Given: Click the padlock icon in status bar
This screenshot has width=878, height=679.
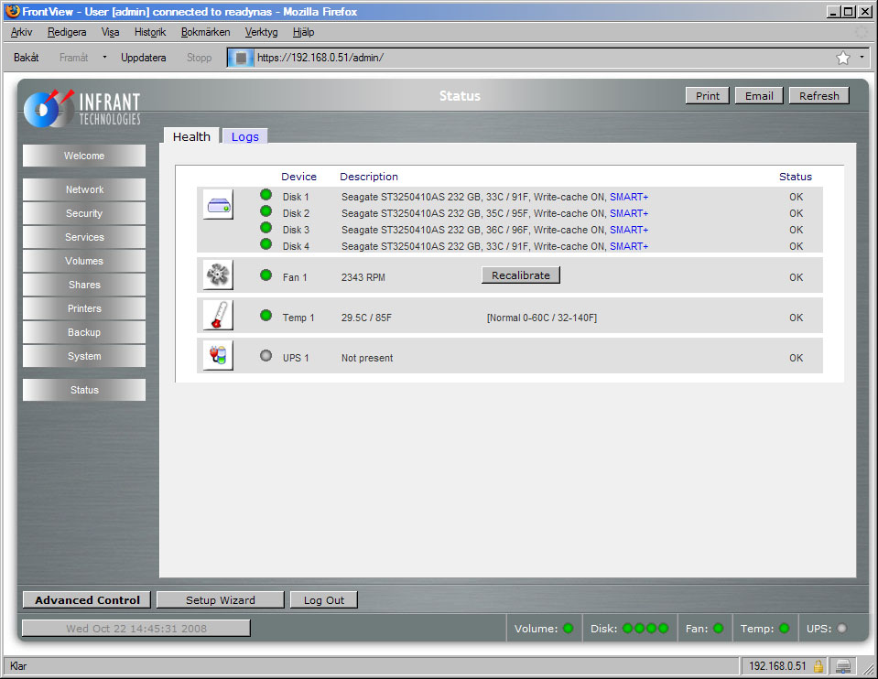Looking at the screenshot, I should [818, 666].
